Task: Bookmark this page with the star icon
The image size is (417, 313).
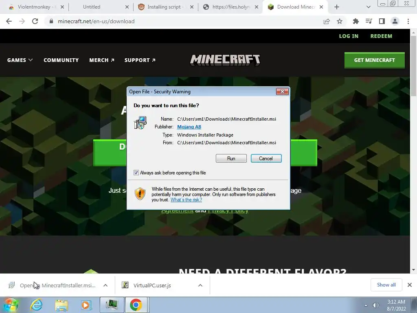Action: [340, 21]
